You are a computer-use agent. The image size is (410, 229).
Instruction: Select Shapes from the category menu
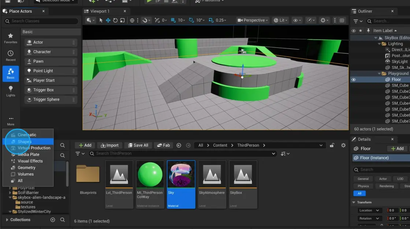click(x=24, y=141)
